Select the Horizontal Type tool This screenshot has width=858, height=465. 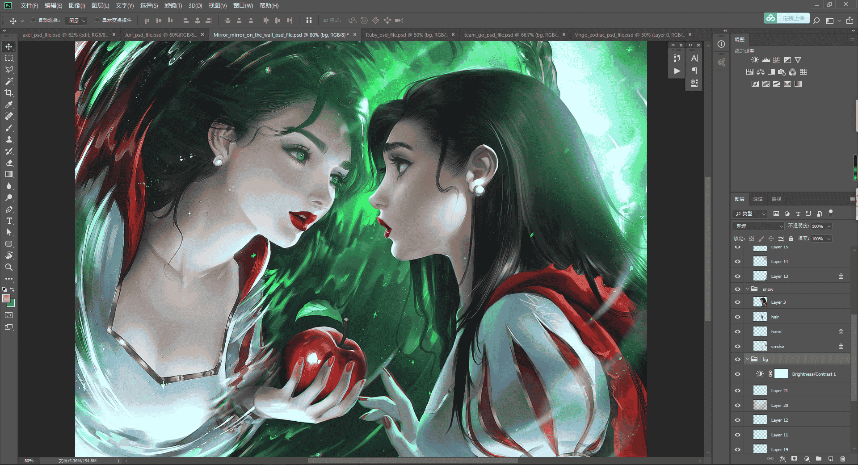click(9, 221)
